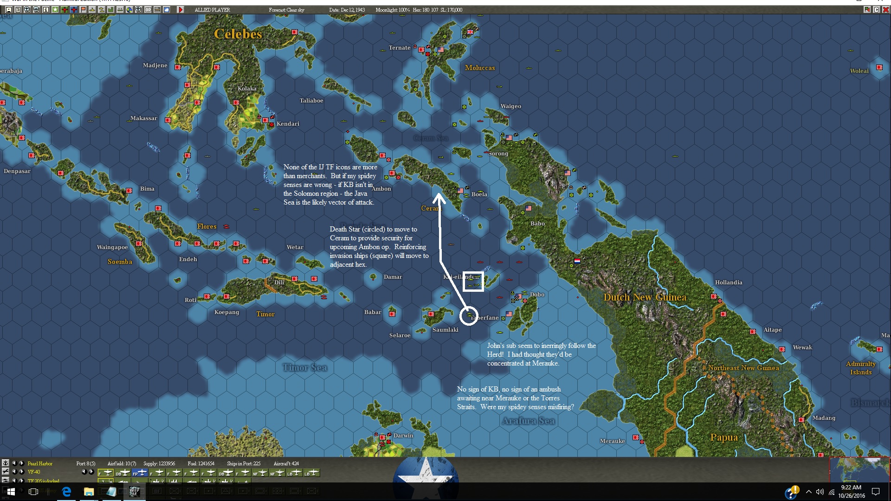Open the document list toolbar icon

(18, 9)
